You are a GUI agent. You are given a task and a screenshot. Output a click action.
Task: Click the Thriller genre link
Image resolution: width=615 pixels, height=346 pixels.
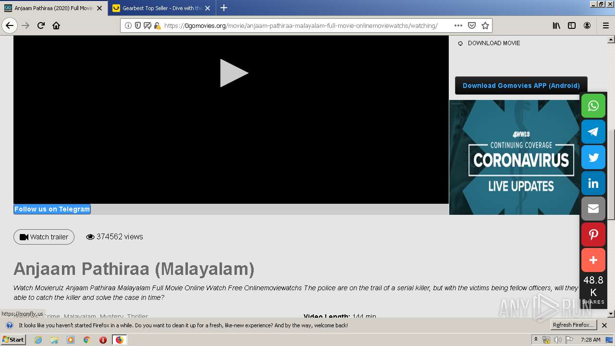point(137,316)
